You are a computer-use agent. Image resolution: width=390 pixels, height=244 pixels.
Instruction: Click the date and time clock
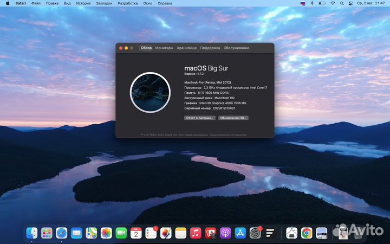(371, 3)
